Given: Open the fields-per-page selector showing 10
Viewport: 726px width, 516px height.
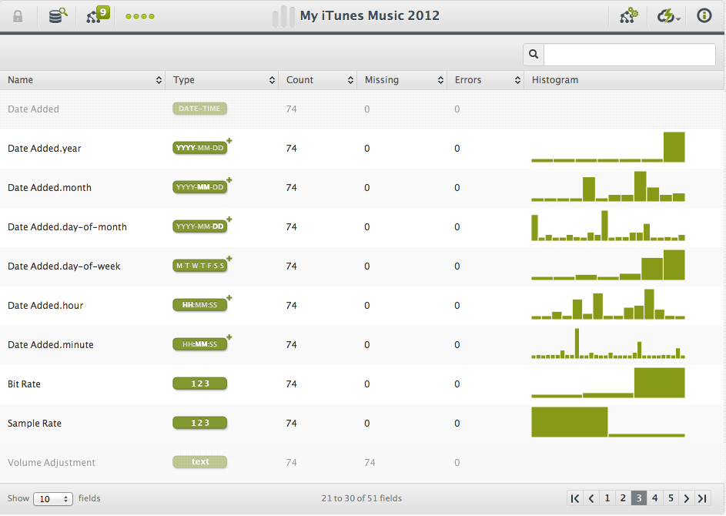Looking at the screenshot, I should [53, 499].
